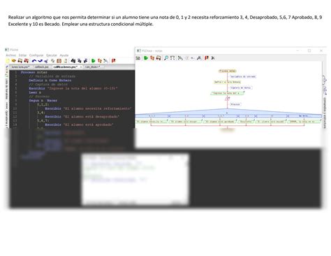Open the Ejecutar menu
331x256 pixels.
tap(52, 55)
